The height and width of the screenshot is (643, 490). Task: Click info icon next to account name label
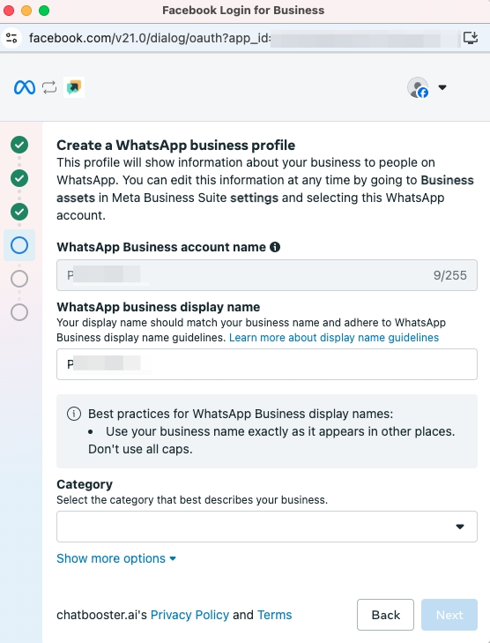coord(275,247)
